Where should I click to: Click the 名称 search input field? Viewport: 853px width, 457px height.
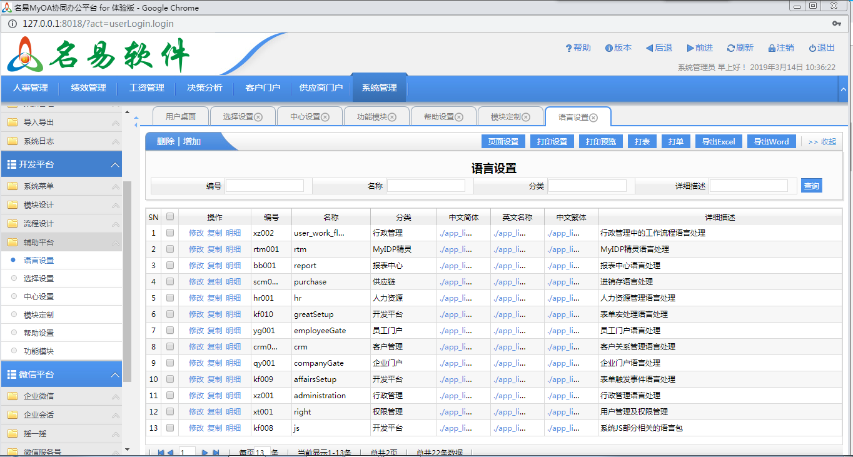pos(426,186)
